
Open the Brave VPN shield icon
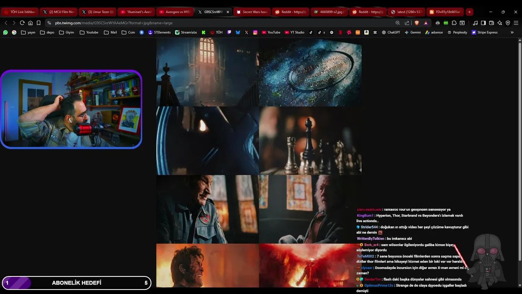[x=508, y=23]
